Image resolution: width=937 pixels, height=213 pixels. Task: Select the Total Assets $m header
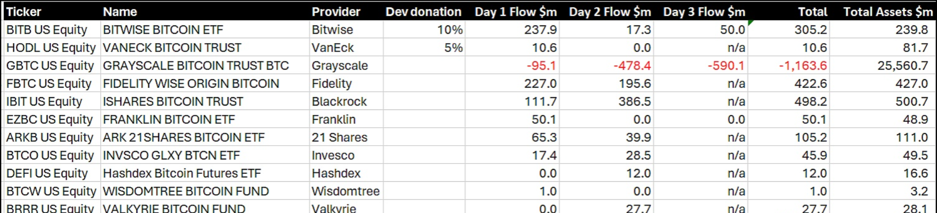(887, 11)
